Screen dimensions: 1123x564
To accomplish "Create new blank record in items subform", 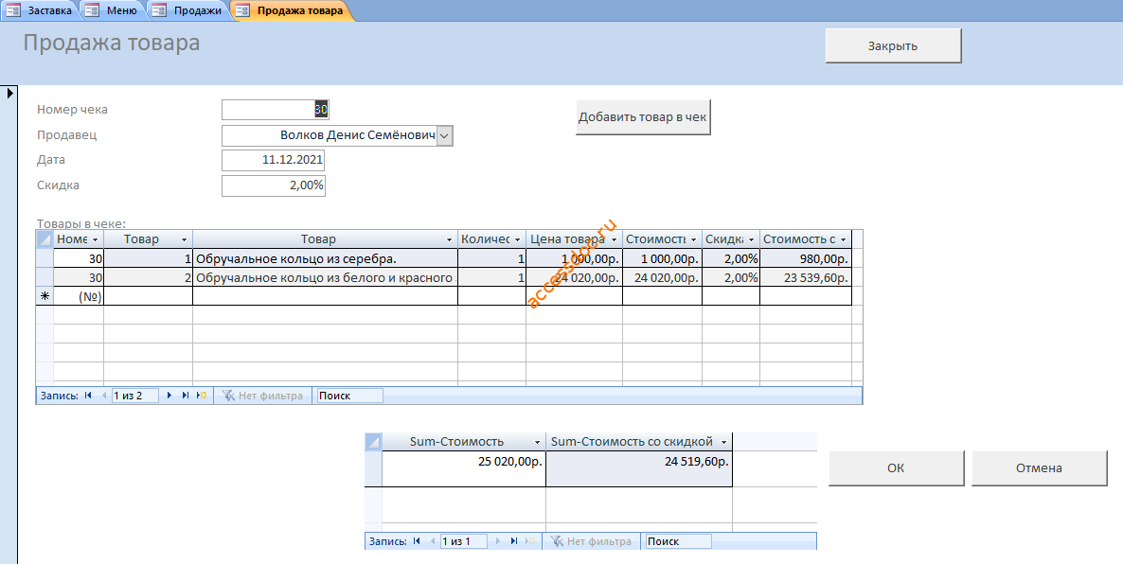I will 202,396.
